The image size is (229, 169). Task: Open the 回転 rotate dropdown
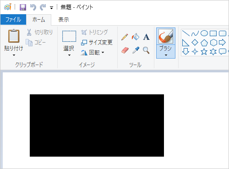click(93, 52)
